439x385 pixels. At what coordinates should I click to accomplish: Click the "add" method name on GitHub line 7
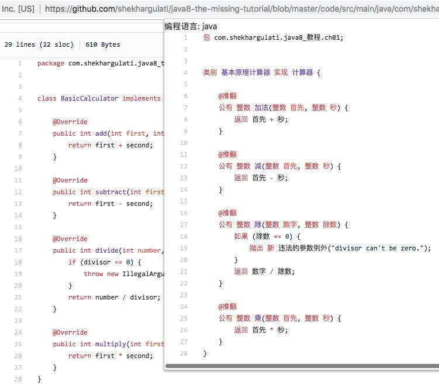click(101, 133)
